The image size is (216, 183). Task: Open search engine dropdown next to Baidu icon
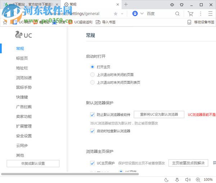(x=142, y=14)
